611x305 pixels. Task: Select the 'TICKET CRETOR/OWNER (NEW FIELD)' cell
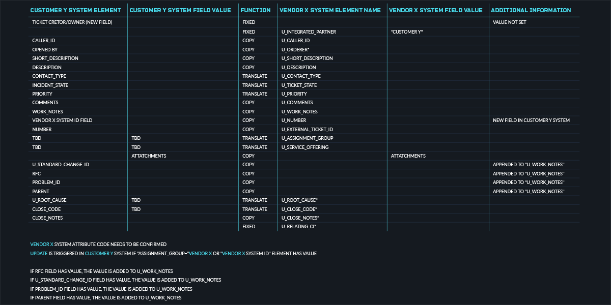[72, 22]
